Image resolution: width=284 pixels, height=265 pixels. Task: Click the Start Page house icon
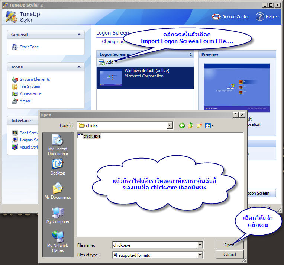pos(14,47)
